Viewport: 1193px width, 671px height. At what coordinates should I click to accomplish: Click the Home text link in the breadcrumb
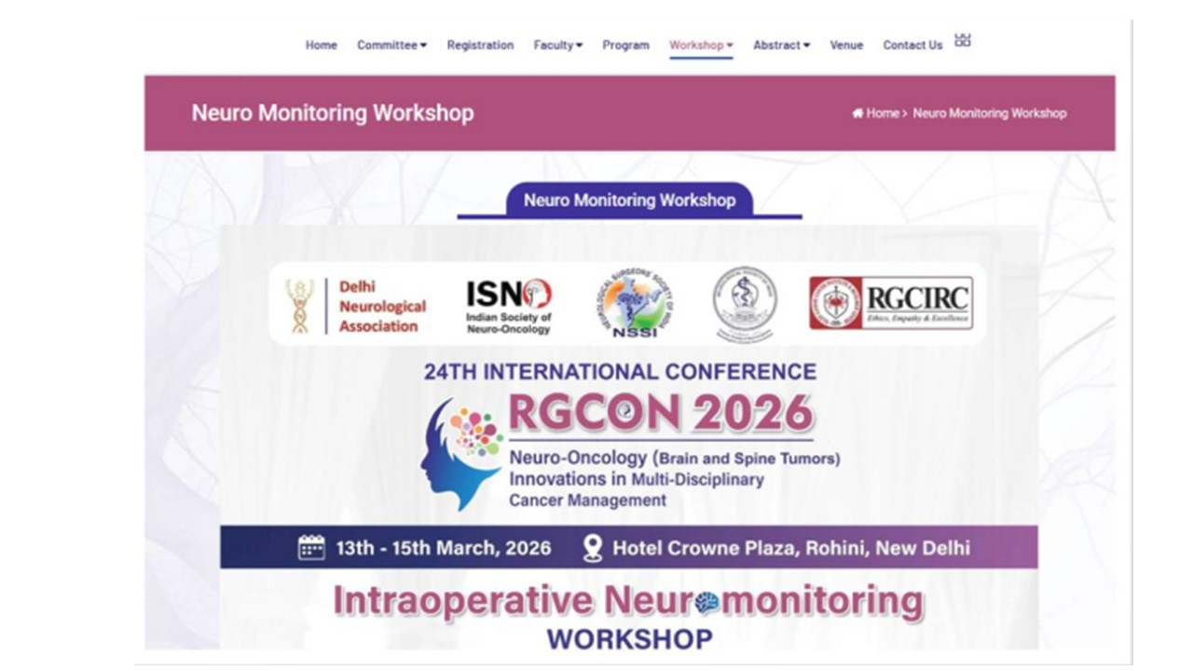click(883, 114)
